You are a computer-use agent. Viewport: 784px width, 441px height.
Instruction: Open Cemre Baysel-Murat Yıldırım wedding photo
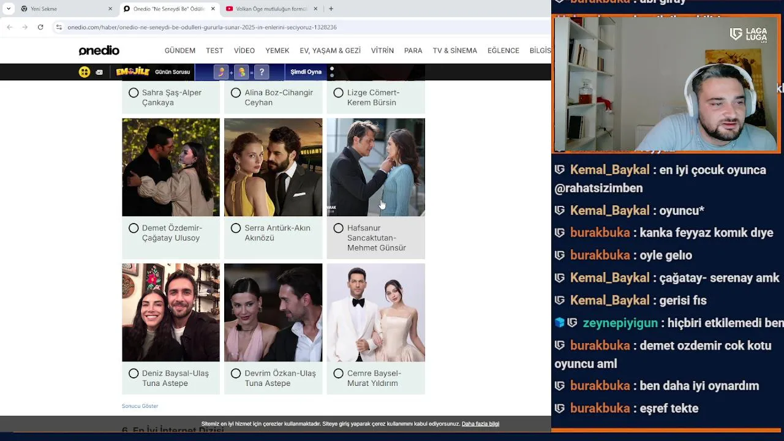375,312
